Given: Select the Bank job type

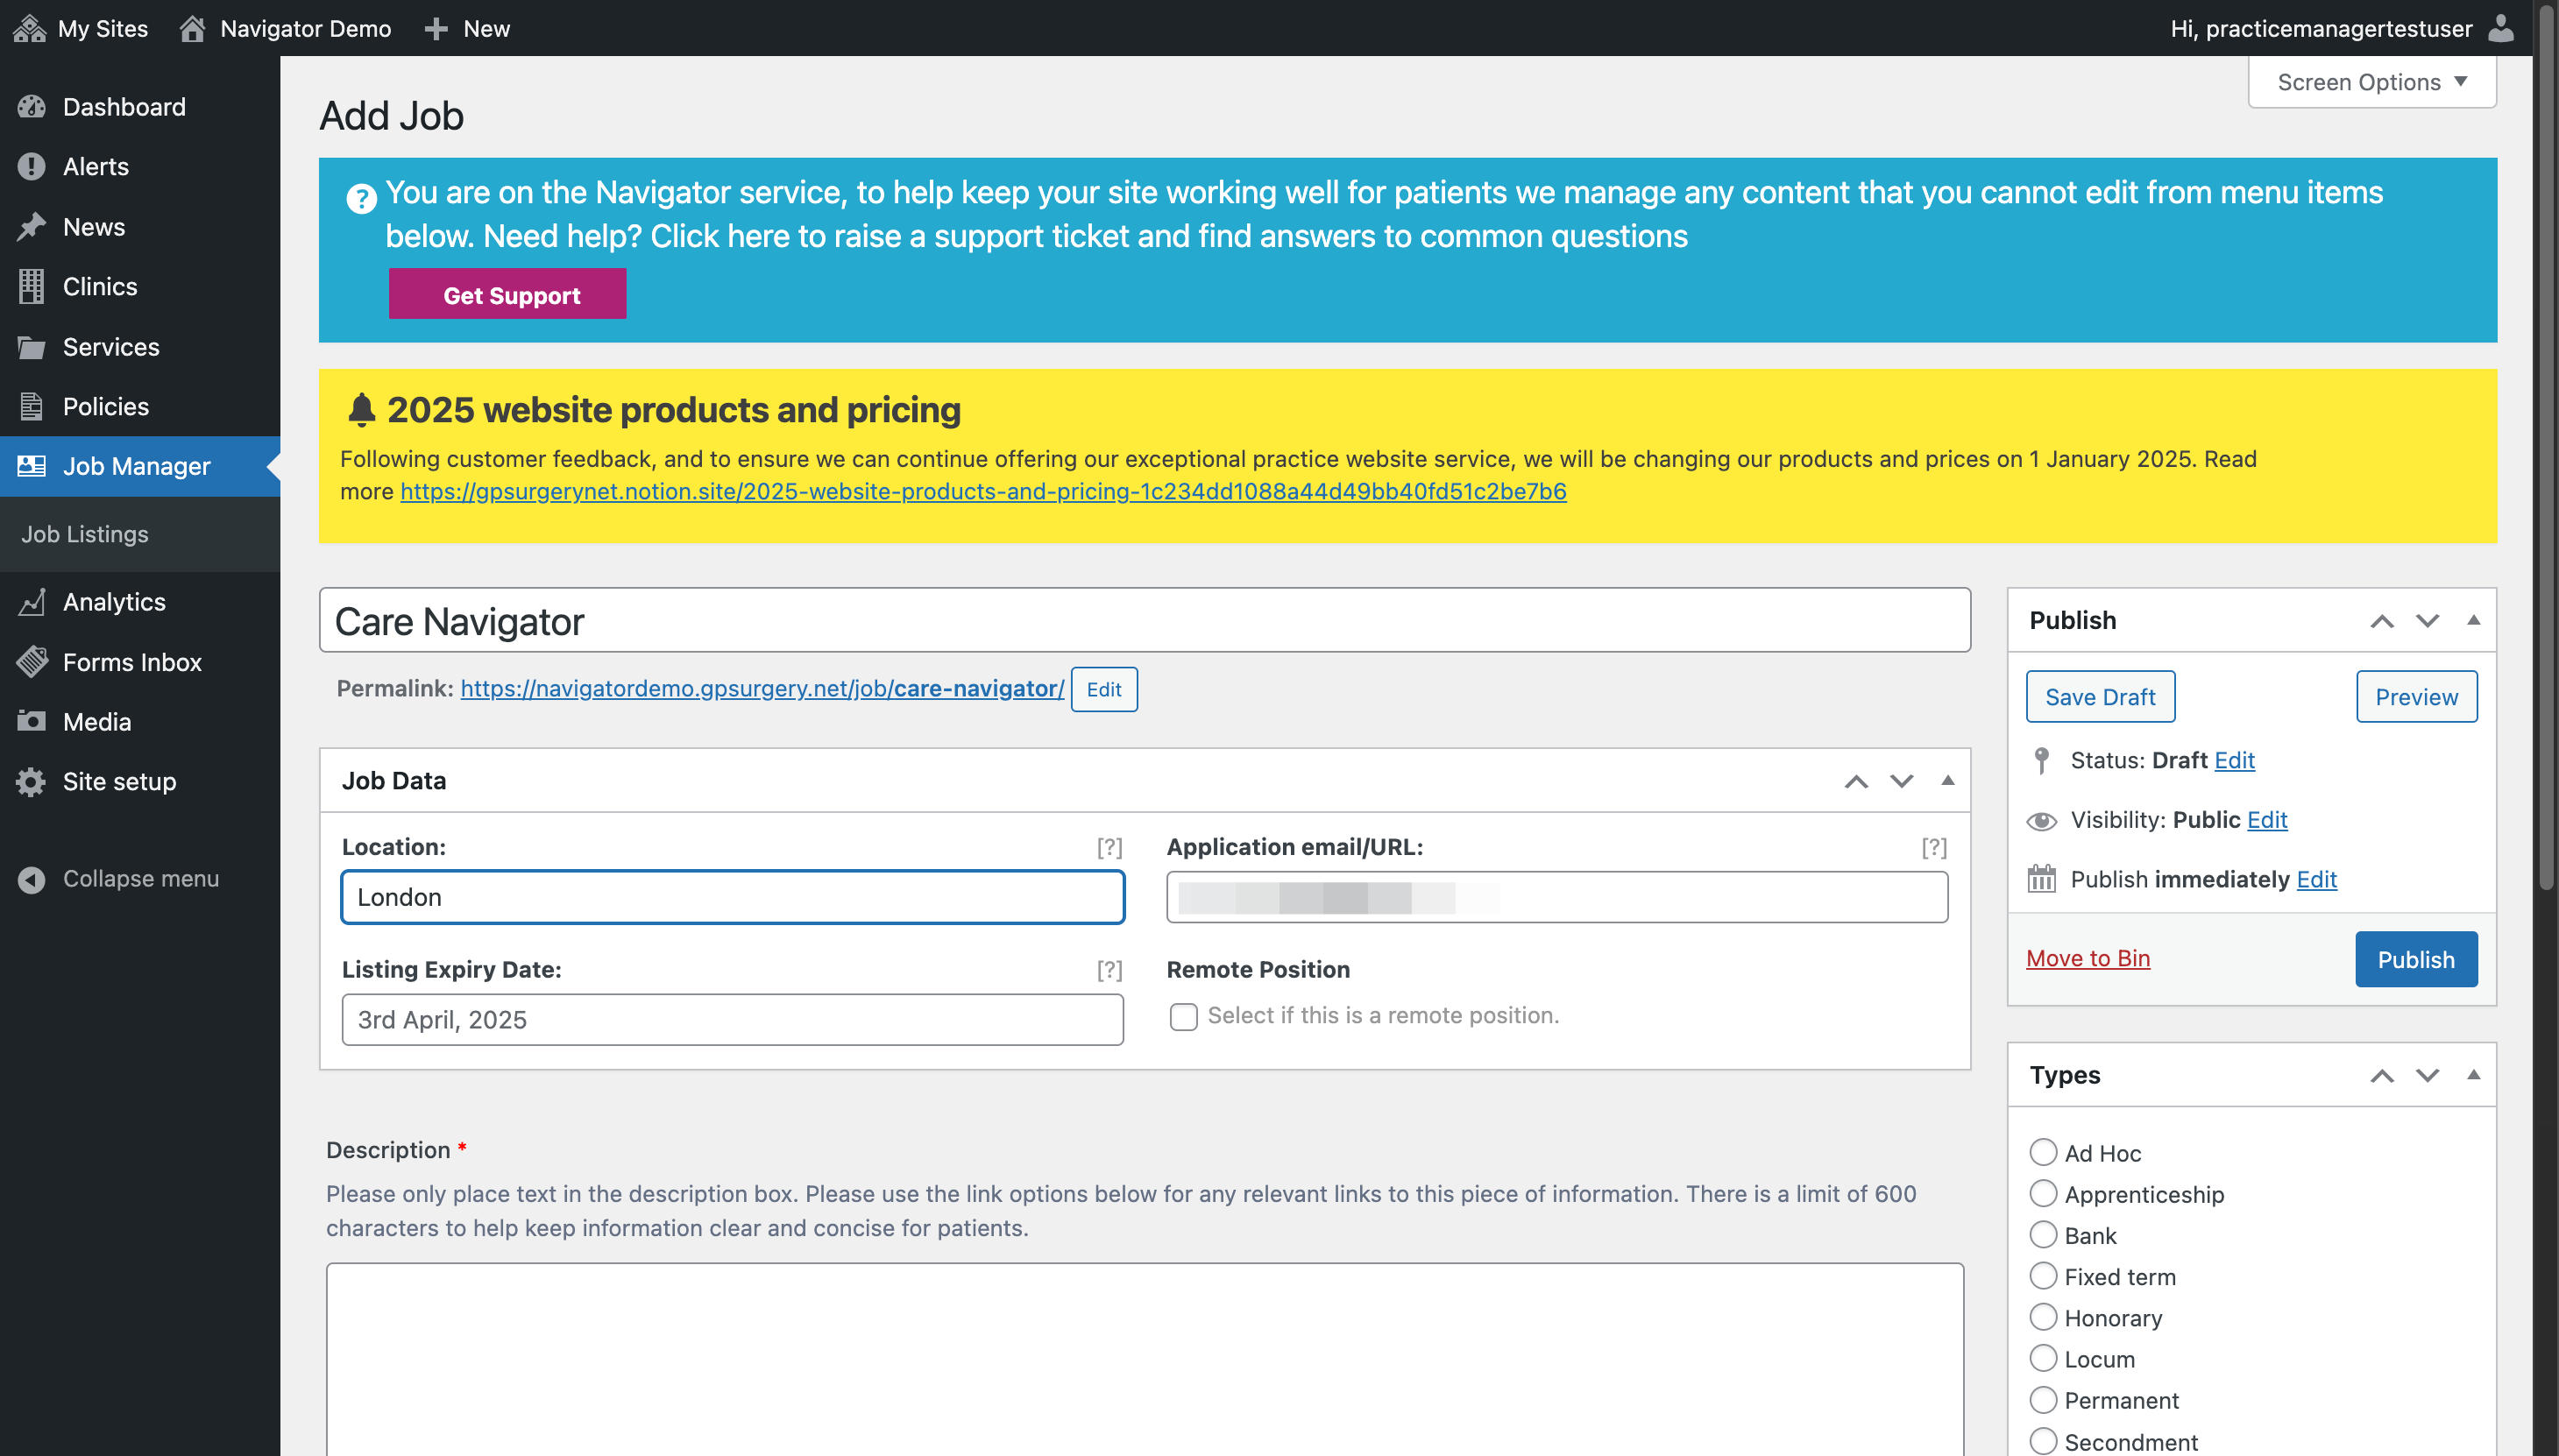Looking at the screenshot, I should [x=2043, y=1235].
